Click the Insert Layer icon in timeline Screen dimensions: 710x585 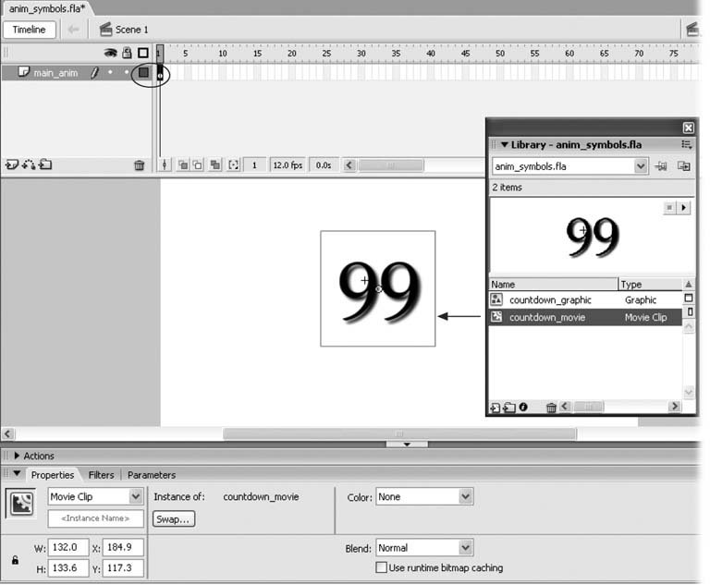point(11,165)
